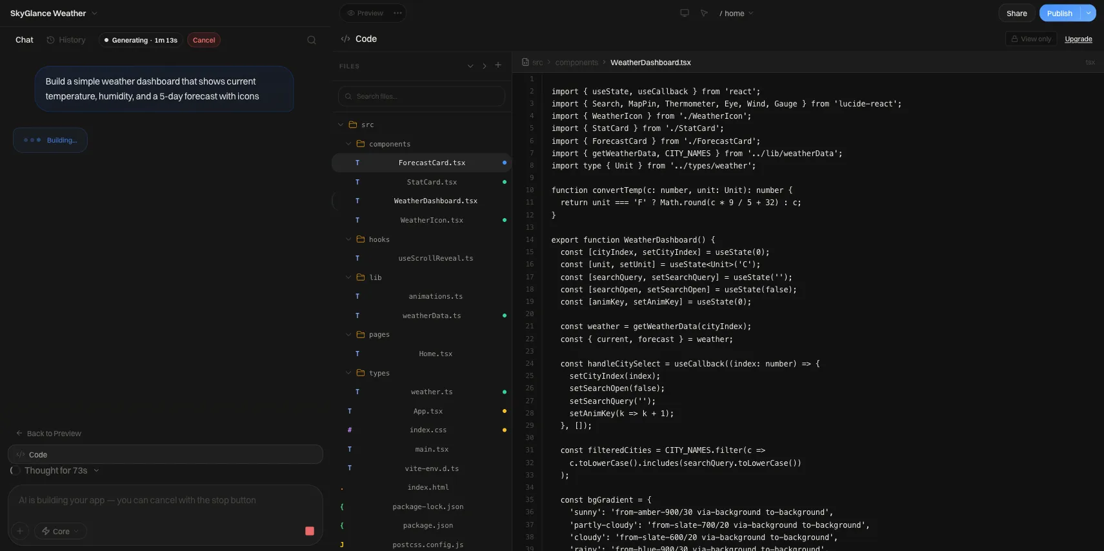
Task: Click the Back to Preview arrow
Action: coord(19,434)
